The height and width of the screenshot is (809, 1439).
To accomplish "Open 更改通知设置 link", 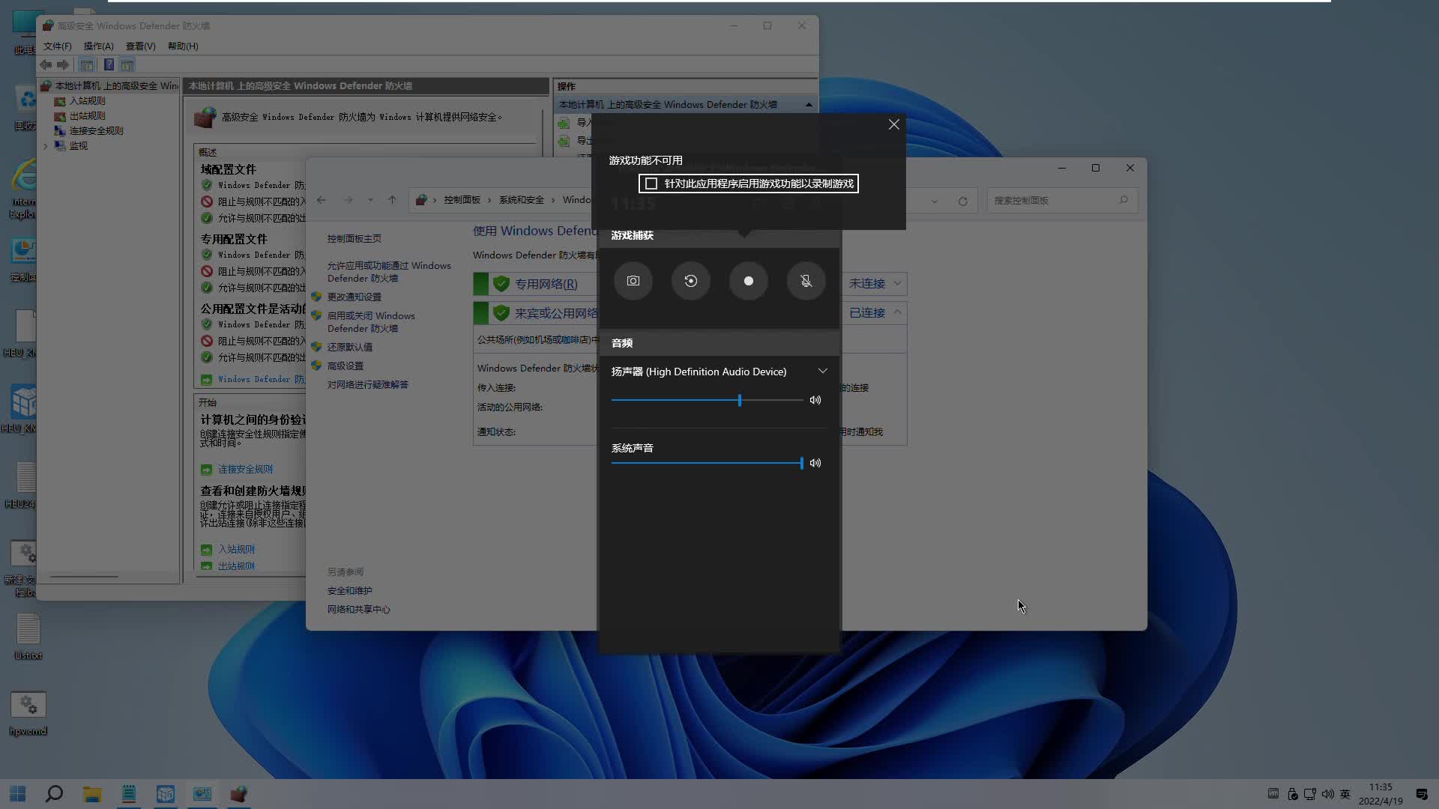I will [x=354, y=297].
